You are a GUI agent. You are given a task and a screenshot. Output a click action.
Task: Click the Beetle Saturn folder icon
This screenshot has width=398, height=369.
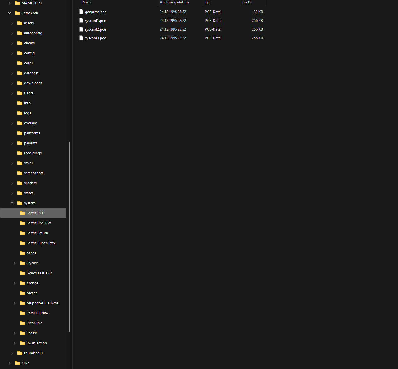(22, 233)
